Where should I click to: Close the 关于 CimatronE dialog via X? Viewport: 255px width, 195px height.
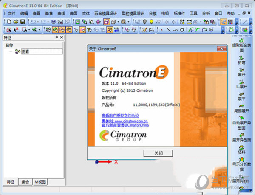click(222, 48)
